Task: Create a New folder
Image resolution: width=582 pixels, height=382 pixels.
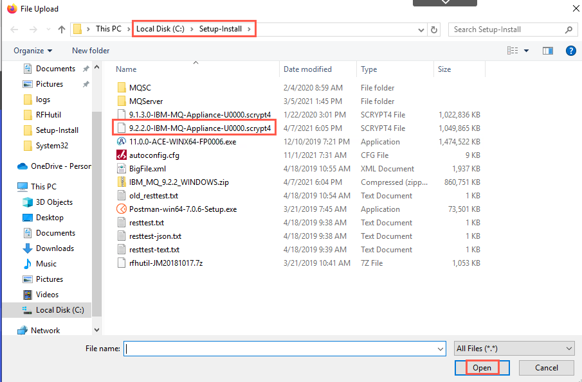Action: [x=91, y=51]
